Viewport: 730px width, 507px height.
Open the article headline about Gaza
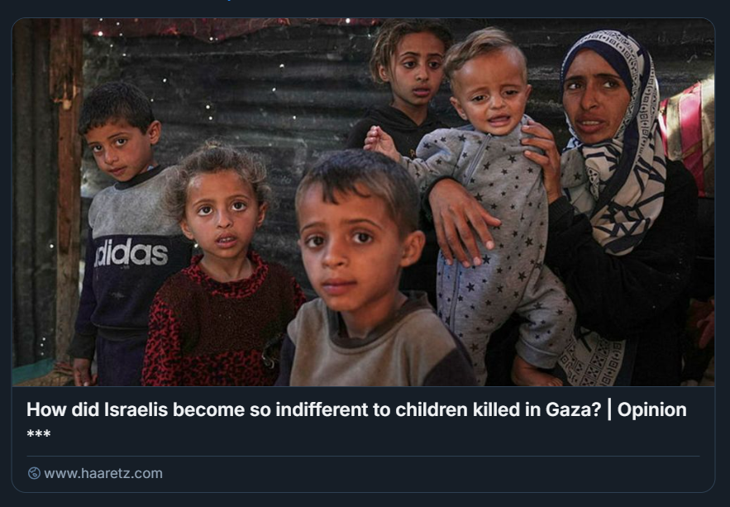click(356, 409)
